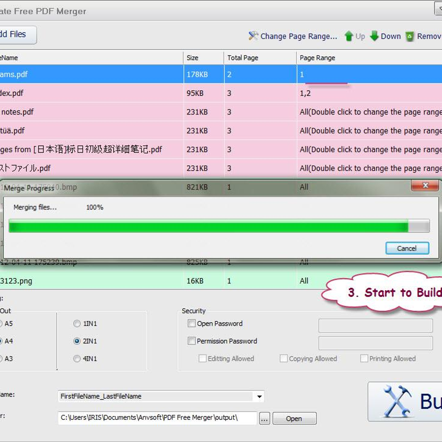This screenshot has height=442, width=442.
Task: Enable the Permission Password checkbox
Action: (192, 341)
